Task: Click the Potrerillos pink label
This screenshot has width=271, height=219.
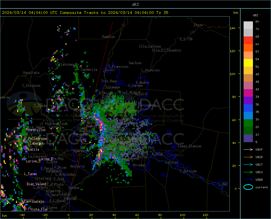Action: pos(36,130)
